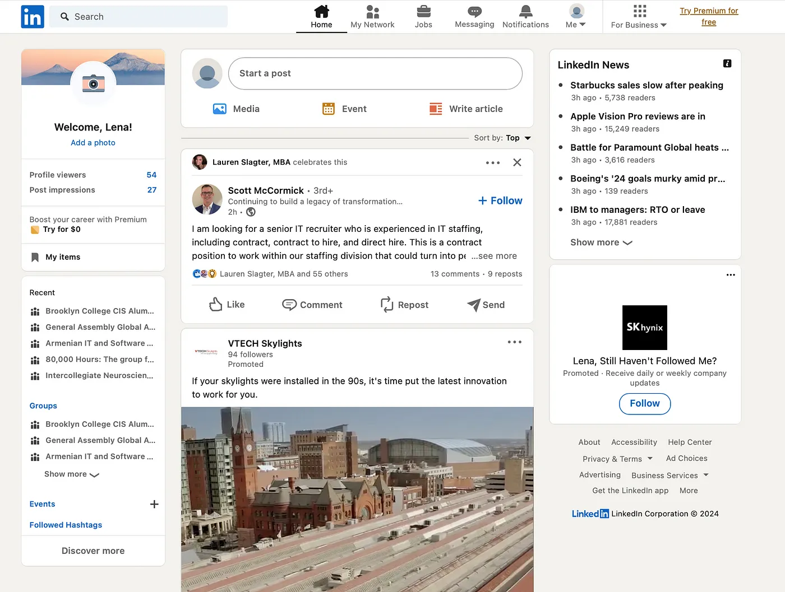Expand post with ...see more
This screenshot has width=785, height=592.
pyautogui.click(x=494, y=256)
